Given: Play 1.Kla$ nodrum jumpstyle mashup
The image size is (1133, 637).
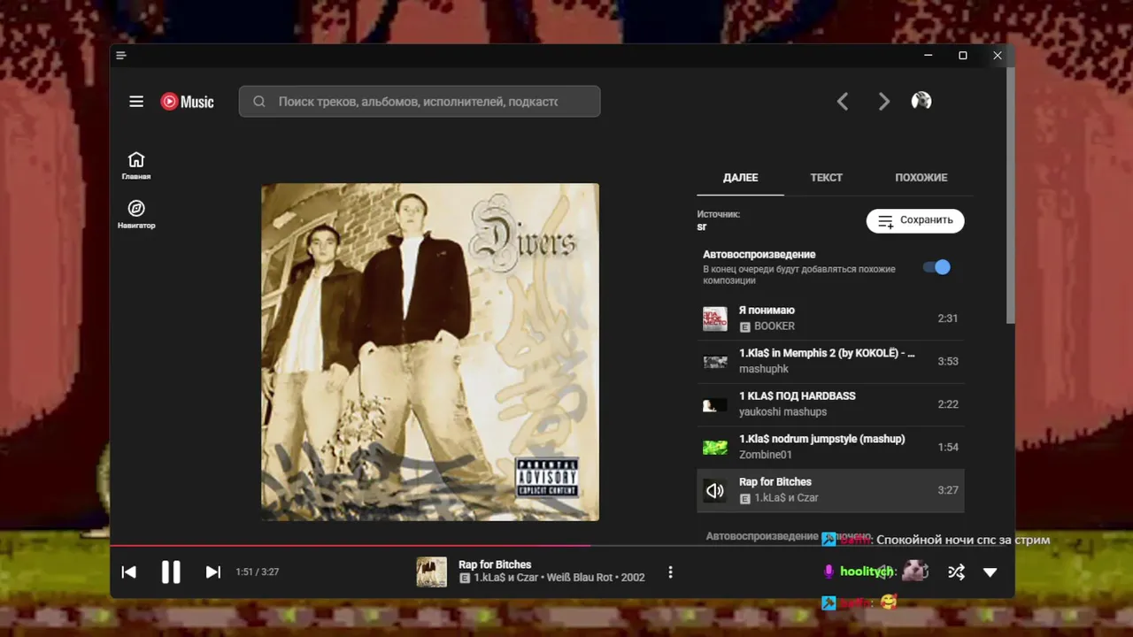Looking at the screenshot, I should click(x=821, y=439).
